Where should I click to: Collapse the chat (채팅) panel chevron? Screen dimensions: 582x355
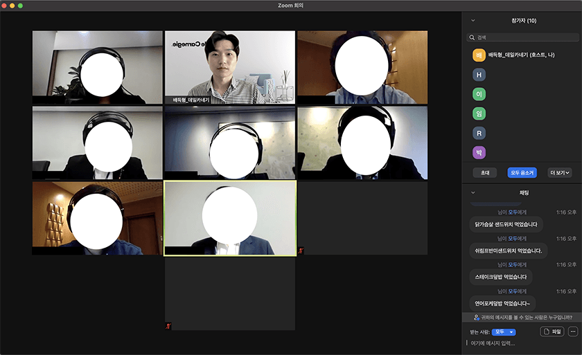coord(473,192)
